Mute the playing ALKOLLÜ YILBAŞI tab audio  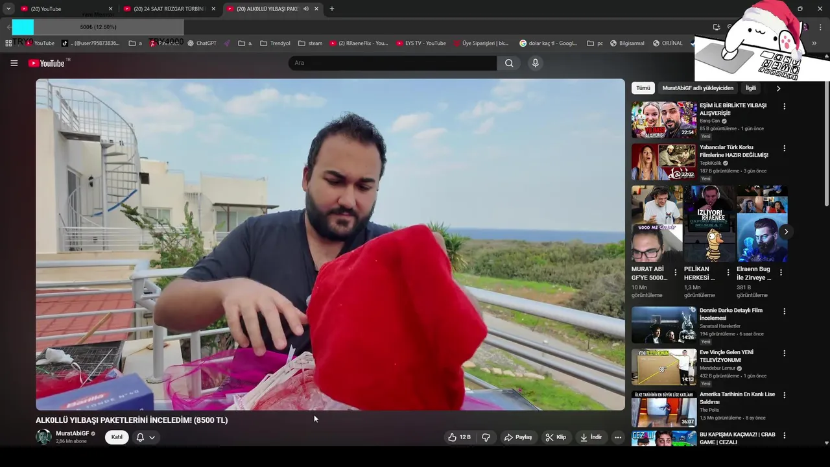(x=306, y=9)
